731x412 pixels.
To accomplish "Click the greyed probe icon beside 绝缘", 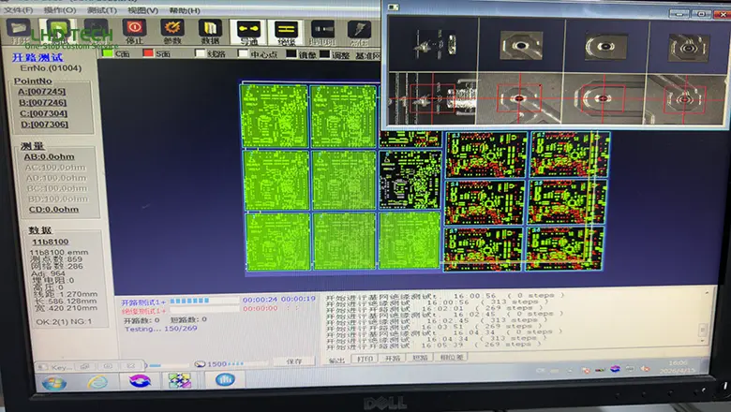I will (x=322, y=29).
